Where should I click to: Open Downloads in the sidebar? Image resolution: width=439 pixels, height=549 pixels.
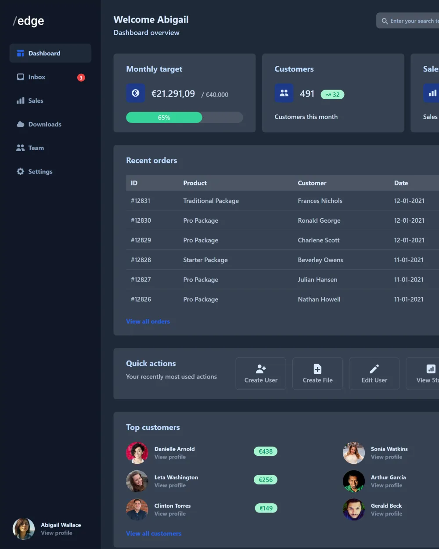[50, 124]
